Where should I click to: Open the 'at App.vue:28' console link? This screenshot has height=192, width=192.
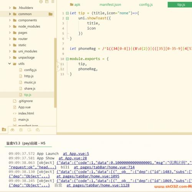[73, 158]
